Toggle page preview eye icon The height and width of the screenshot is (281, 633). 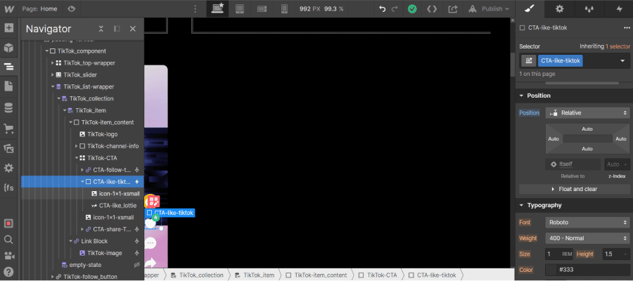72,8
